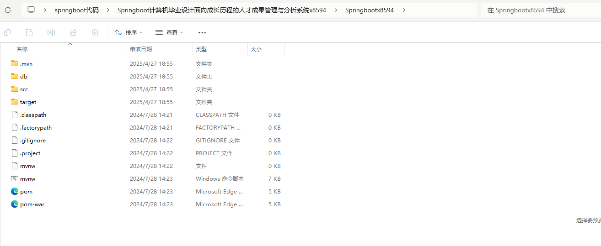601x246 pixels.
Task: Click the copy icon in toolbar
Action: coord(7,32)
